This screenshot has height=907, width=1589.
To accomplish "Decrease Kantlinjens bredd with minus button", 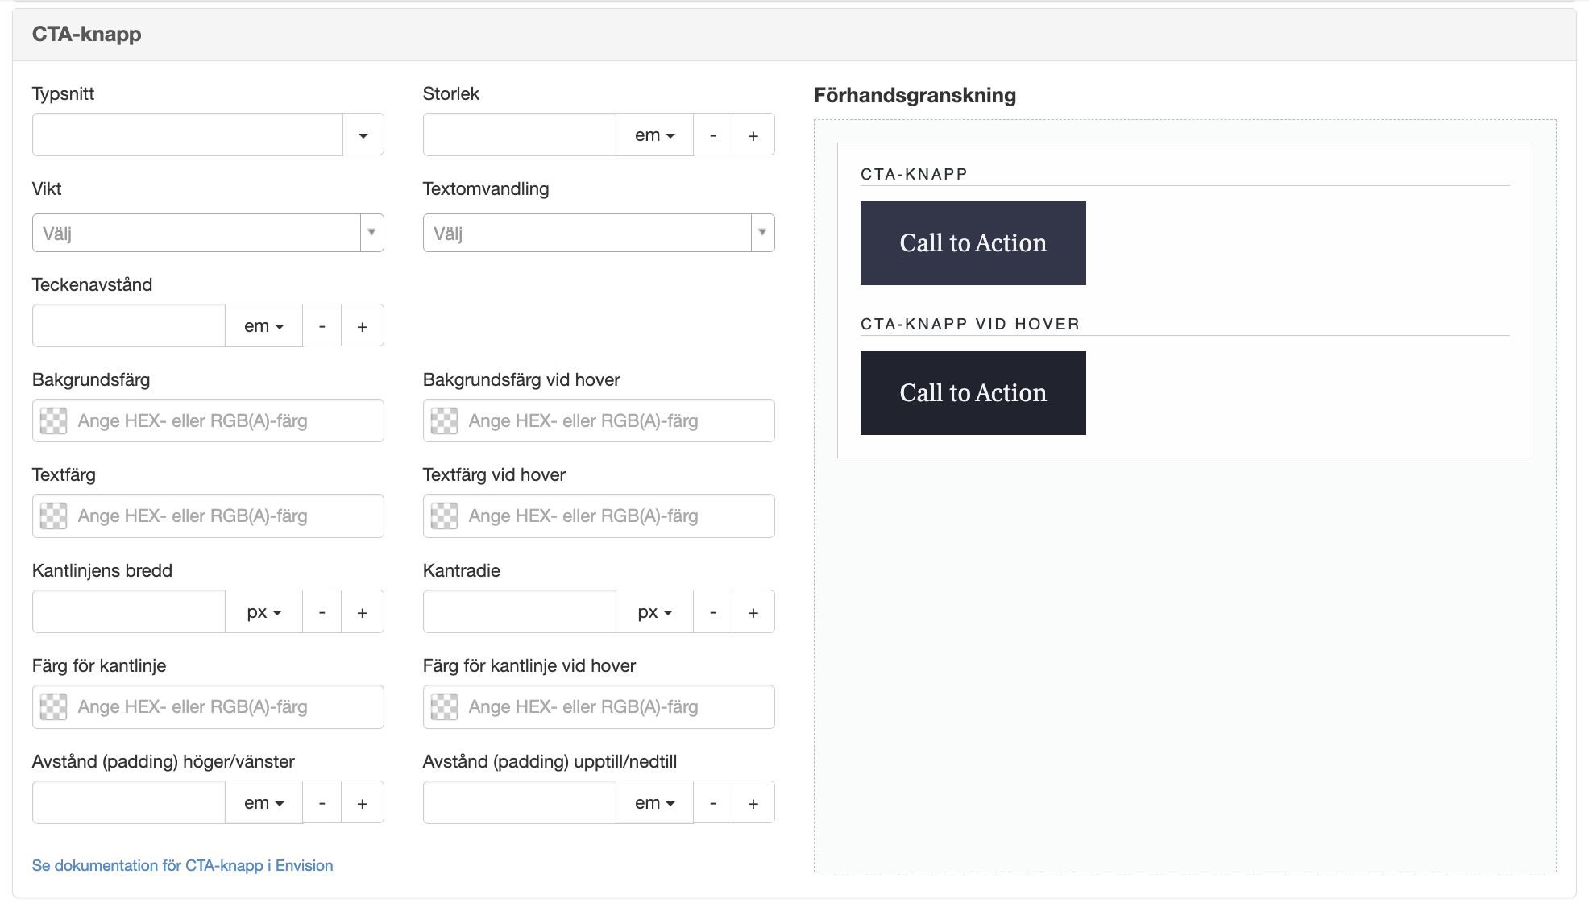I will click(322, 611).
